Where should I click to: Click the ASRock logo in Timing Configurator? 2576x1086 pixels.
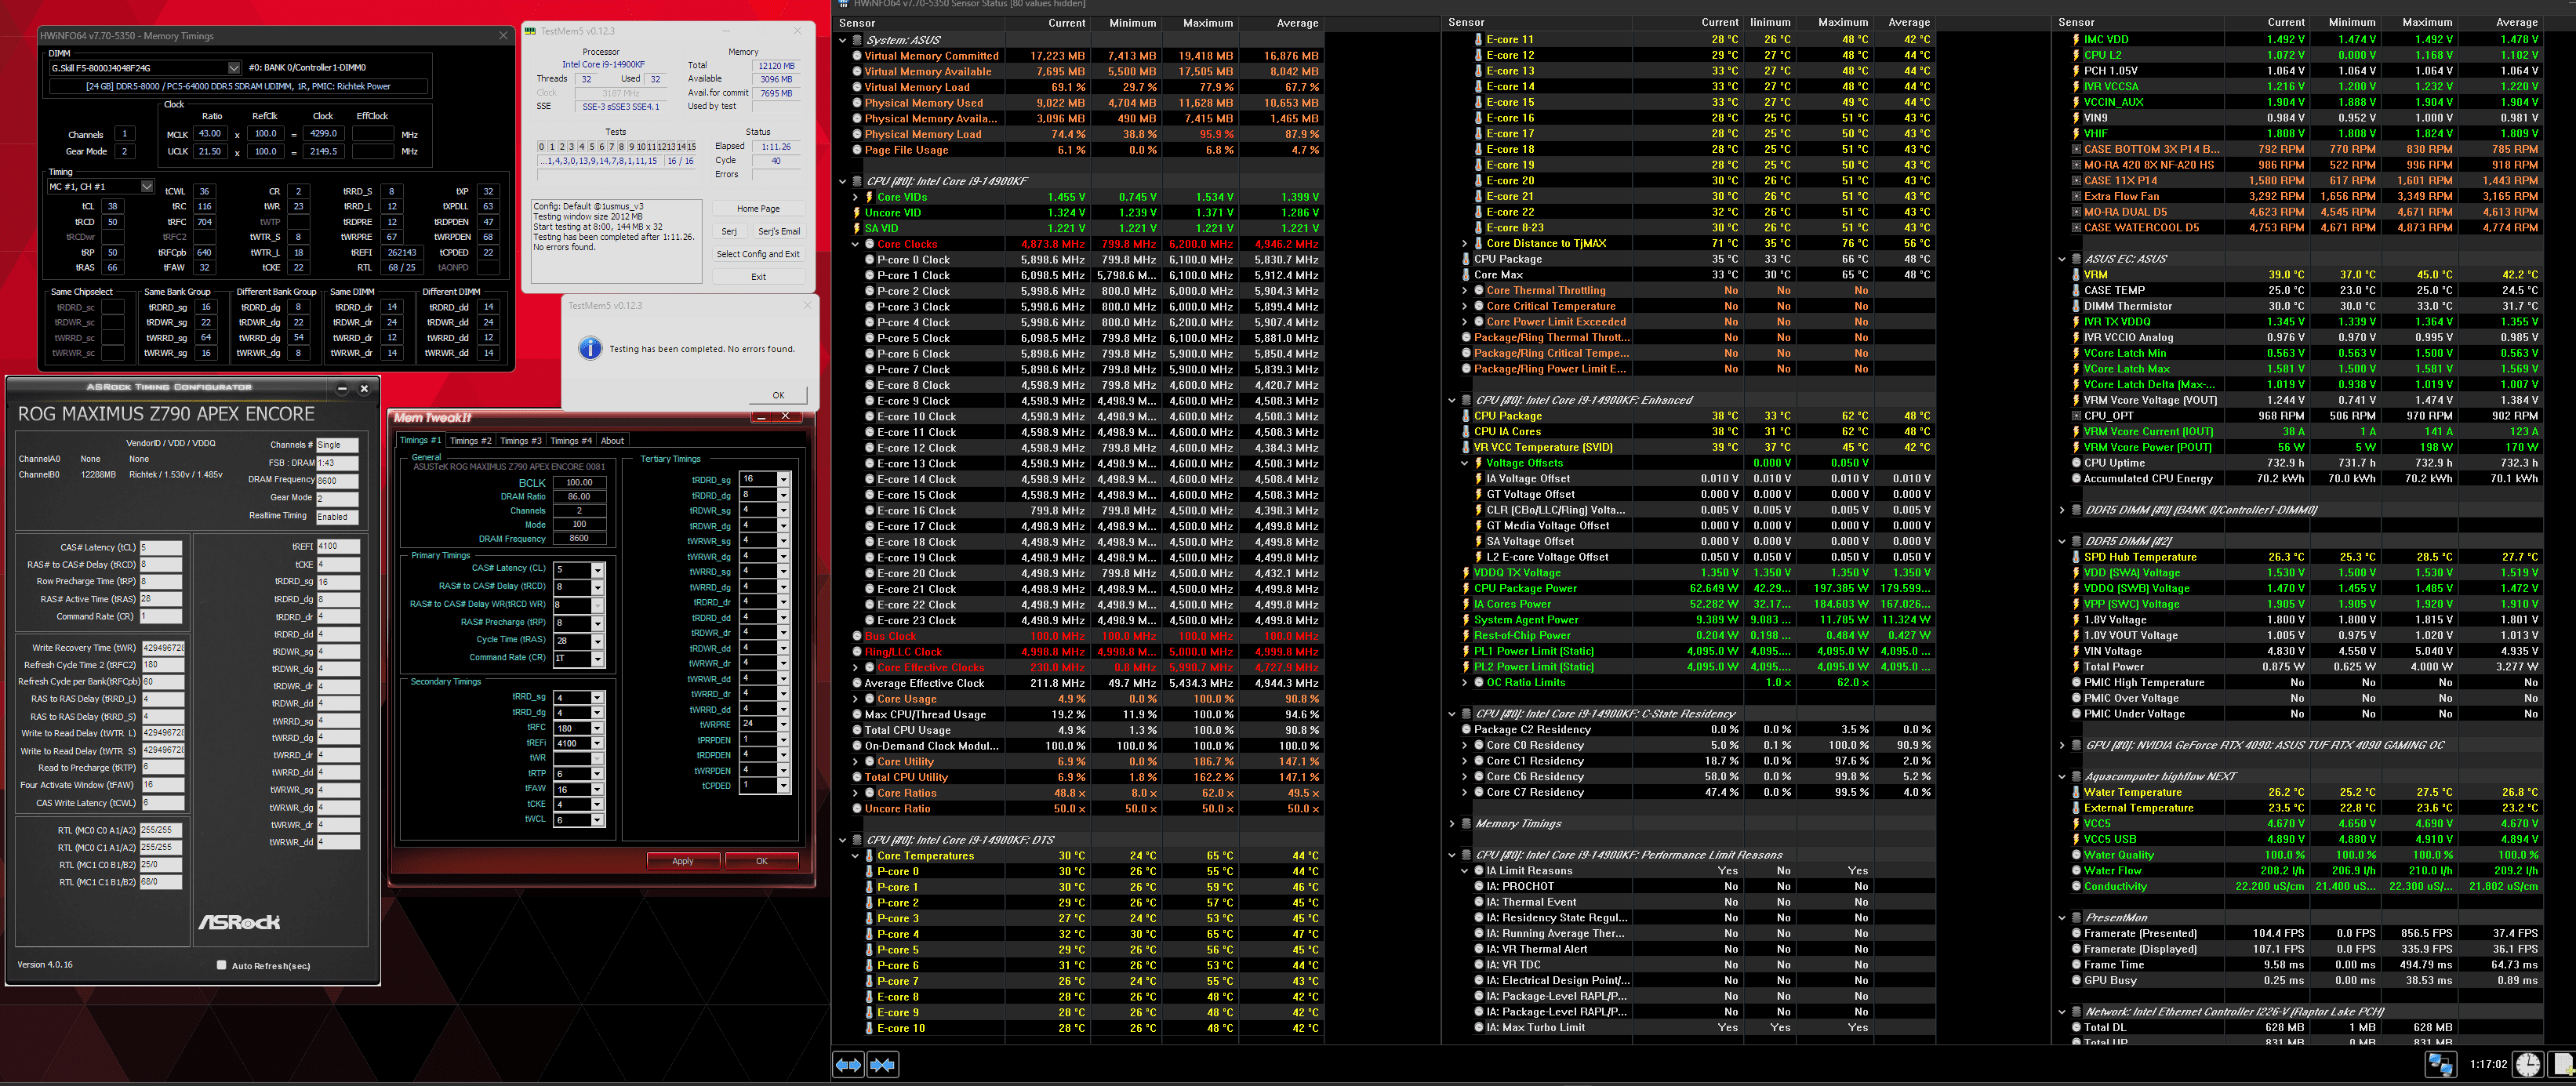(239, 922)
